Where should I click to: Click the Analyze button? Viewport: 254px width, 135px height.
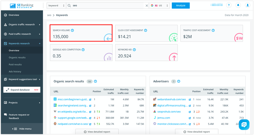(x=181, y=5)
